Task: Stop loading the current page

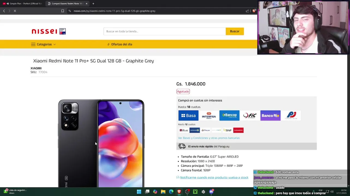Action: (15, 11)
